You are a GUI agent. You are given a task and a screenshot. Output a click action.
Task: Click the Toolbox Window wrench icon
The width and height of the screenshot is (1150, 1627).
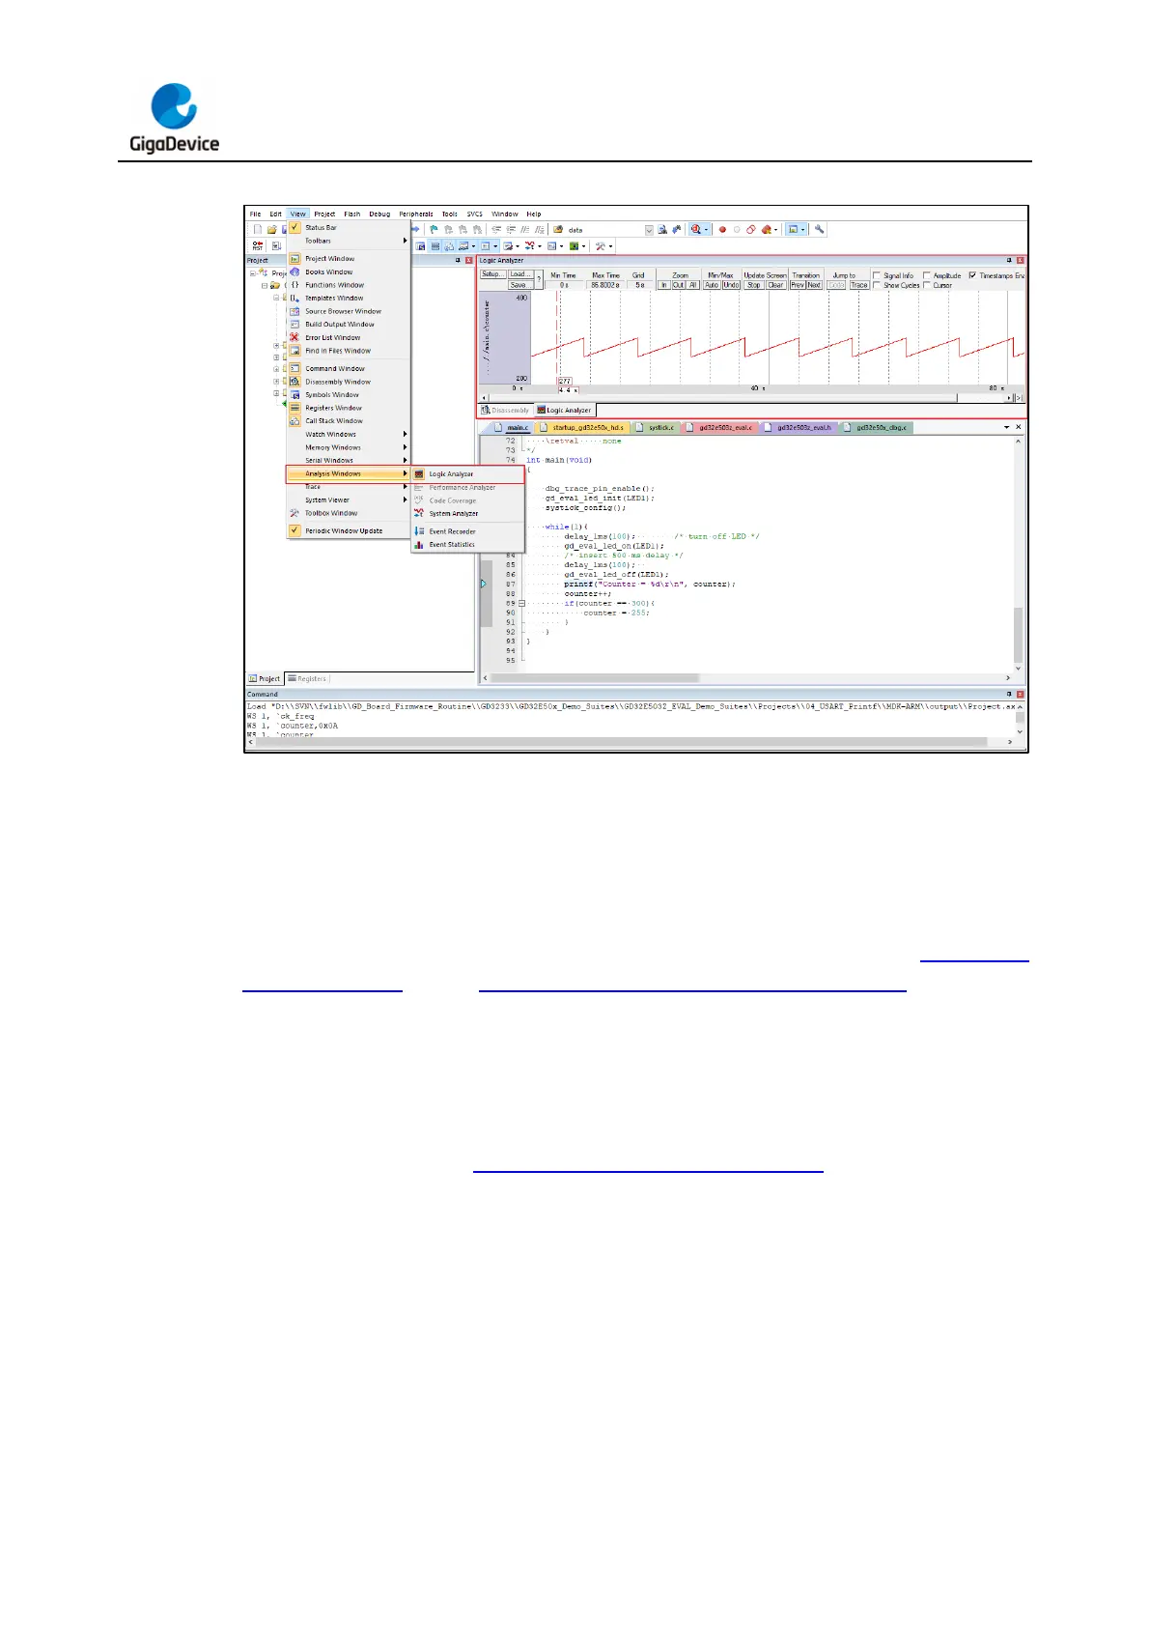coord(295,513)
